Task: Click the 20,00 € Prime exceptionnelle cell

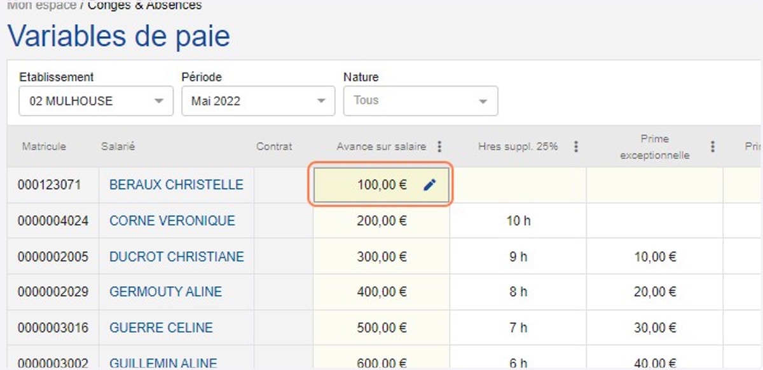Action: tap(655, 292)
